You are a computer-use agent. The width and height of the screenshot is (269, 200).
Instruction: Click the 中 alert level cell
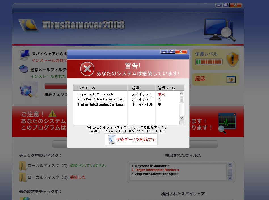click(x=159, y=104)
